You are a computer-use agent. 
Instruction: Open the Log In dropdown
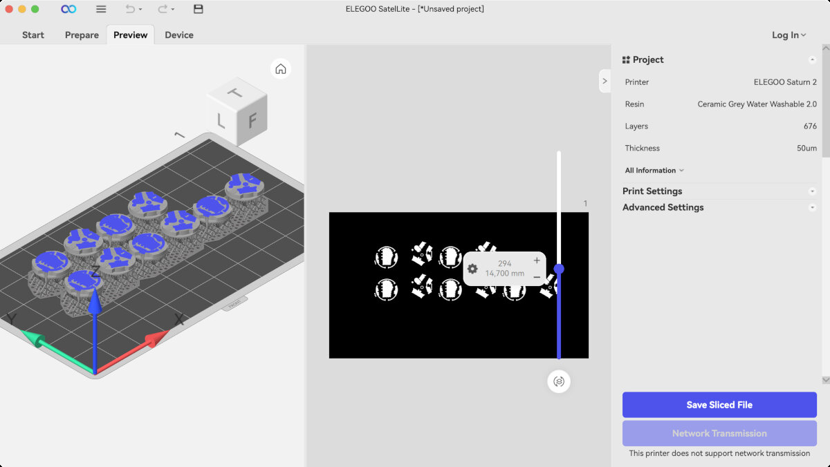[x=789, y=35]
